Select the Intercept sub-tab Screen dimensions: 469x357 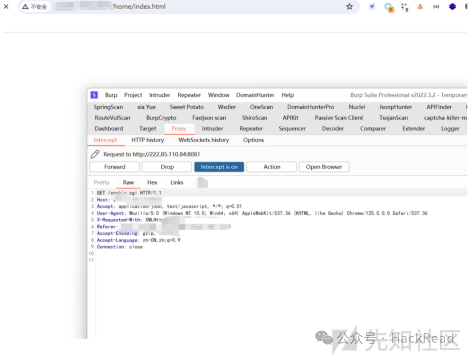(x=105, y=140)
